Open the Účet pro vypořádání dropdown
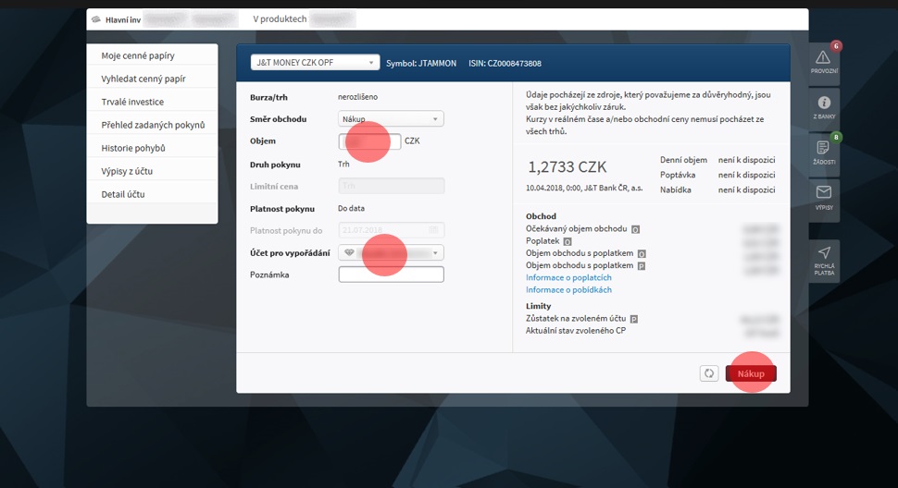The image size is (898, 488). [x=391, y=252]
